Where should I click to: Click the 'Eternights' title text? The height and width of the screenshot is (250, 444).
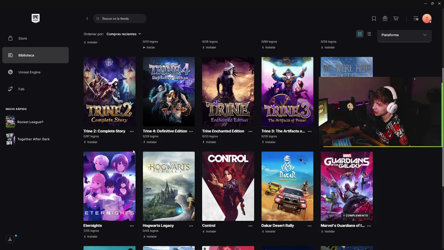[93, 226]
